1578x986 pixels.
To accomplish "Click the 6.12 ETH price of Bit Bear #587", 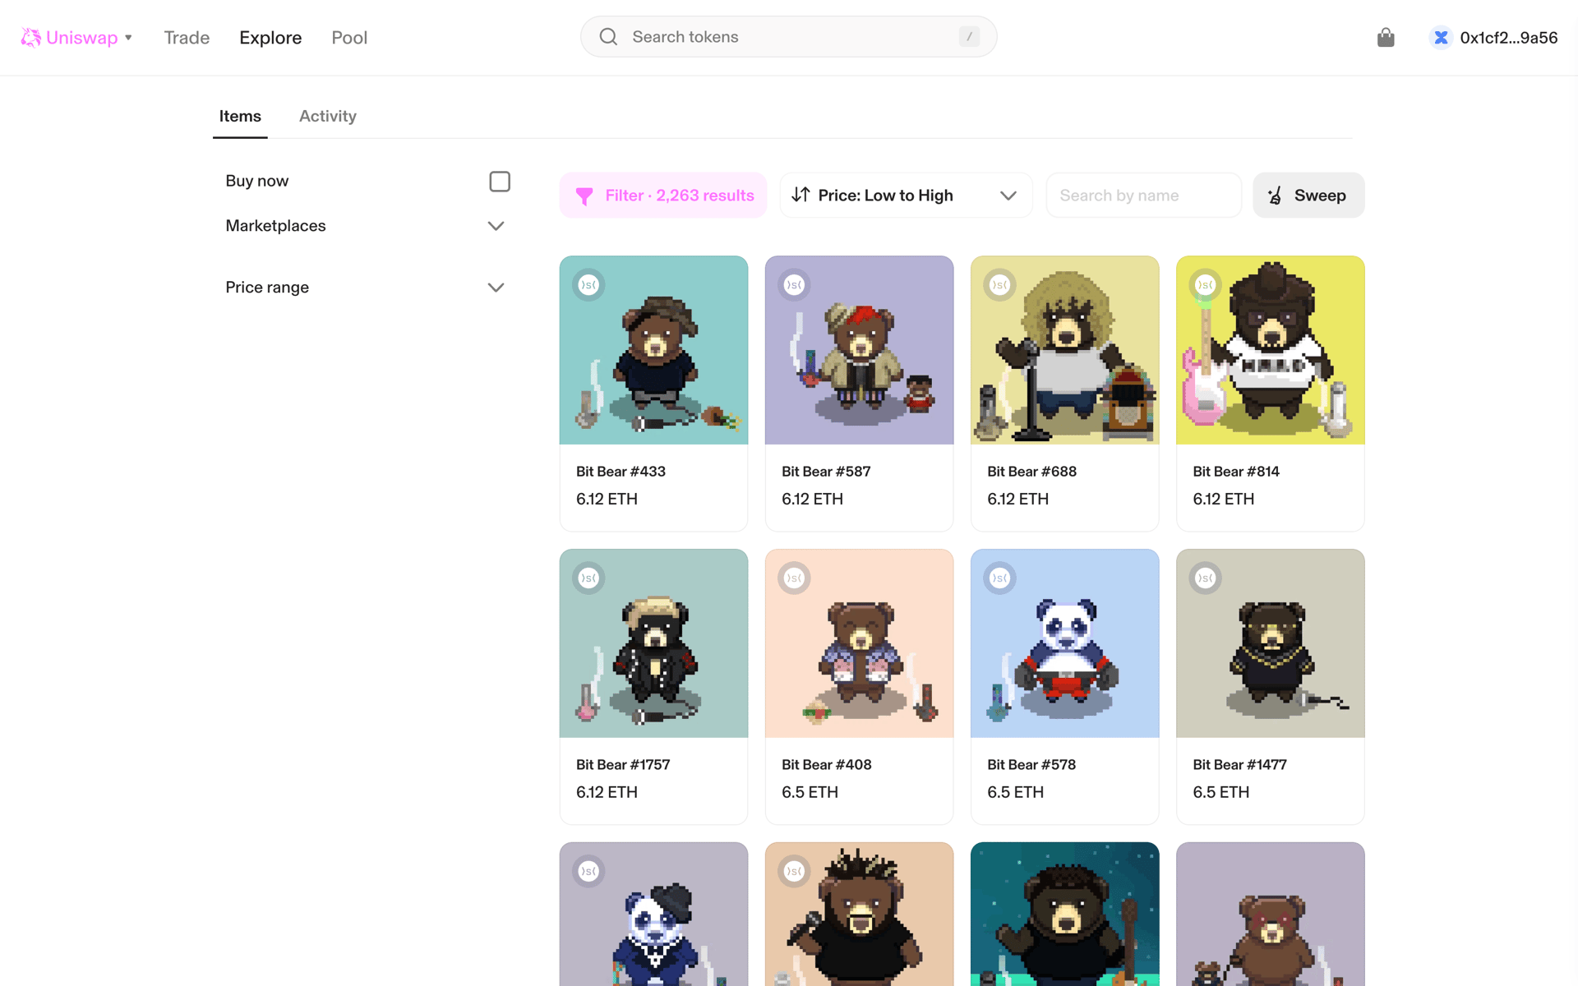I will 812,499.
